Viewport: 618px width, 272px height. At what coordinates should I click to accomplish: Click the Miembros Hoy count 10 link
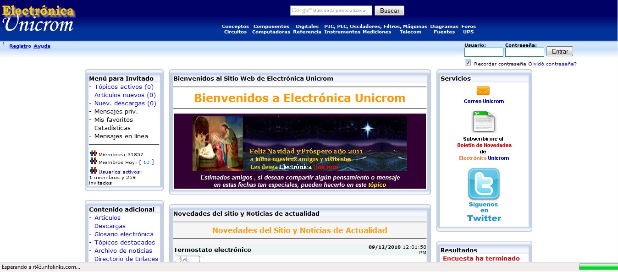click(x=146, y=163)
